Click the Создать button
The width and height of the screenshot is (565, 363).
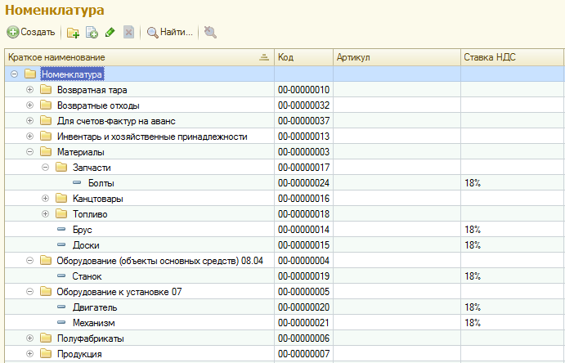coord(32,32)
